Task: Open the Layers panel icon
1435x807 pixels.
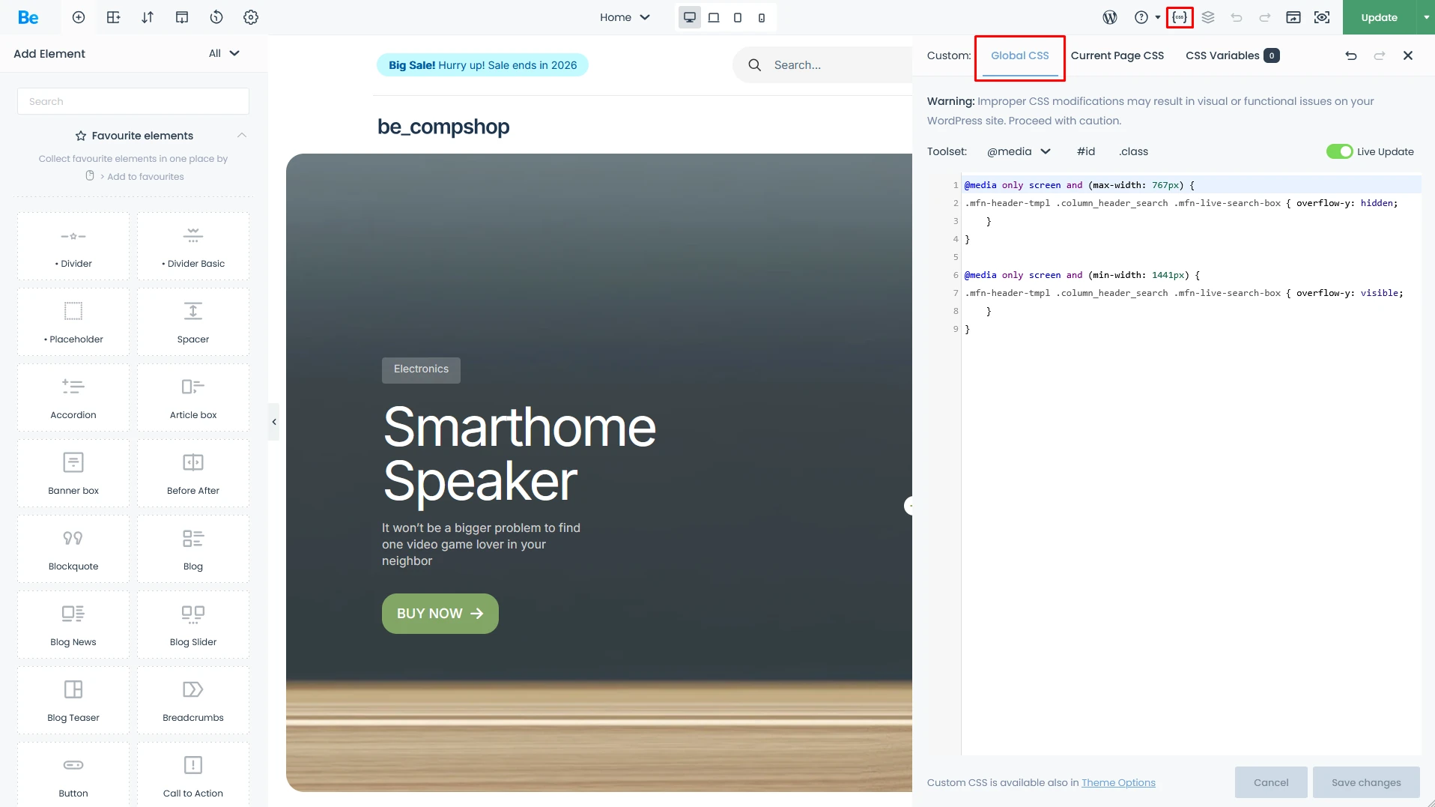Action: click(x=1208, y=17)
